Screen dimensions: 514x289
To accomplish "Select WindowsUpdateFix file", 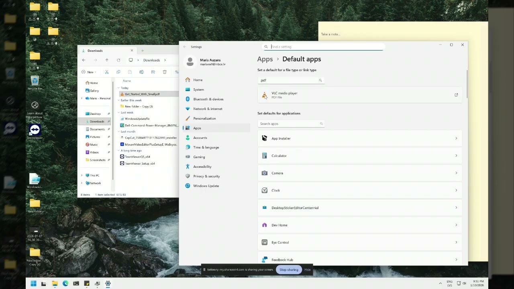I will point(137,119).
